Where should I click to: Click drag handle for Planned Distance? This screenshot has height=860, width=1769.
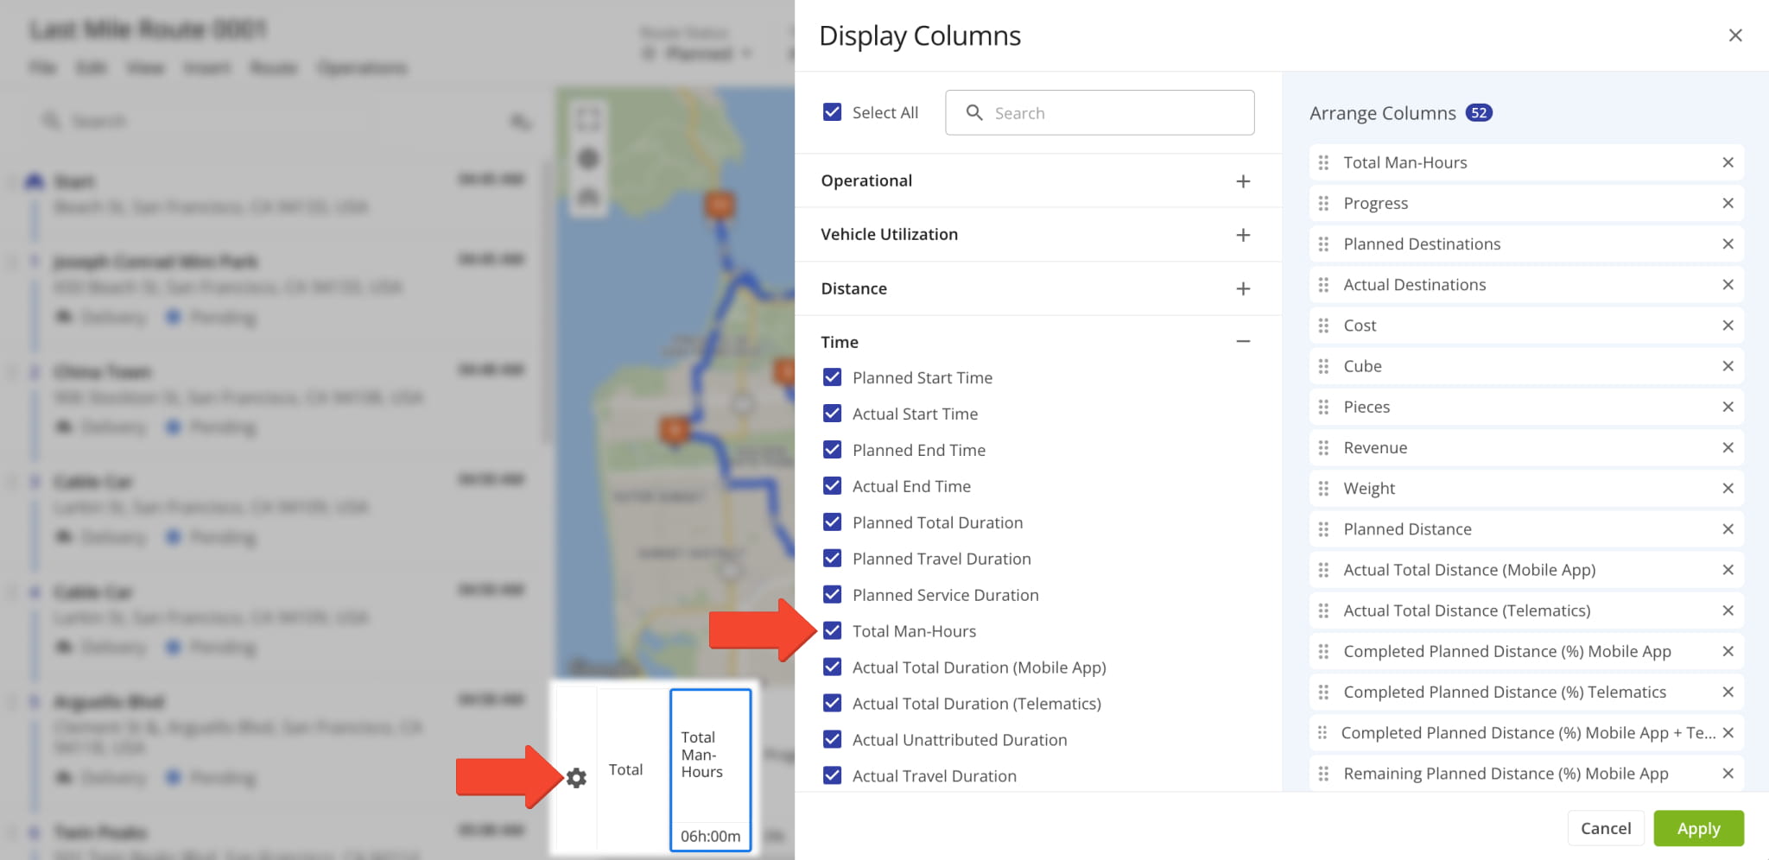pos(1323,529)
